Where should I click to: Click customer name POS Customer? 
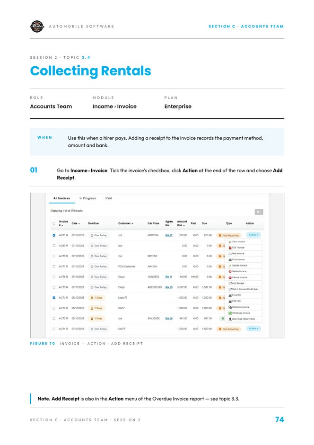[127, 267]
